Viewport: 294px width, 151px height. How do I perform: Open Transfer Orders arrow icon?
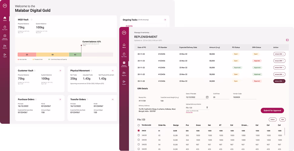[x=113, y=99]
